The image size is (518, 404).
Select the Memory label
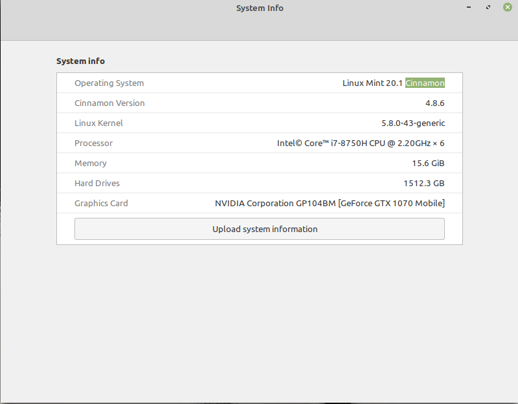(x=91, y=164)
